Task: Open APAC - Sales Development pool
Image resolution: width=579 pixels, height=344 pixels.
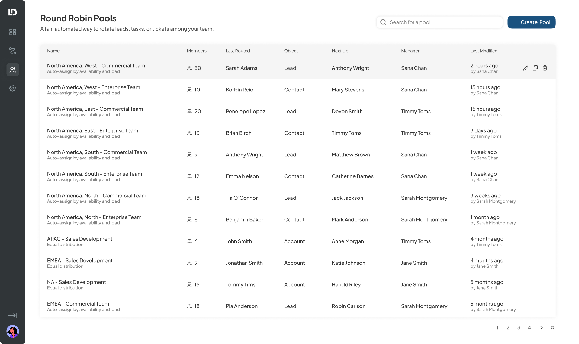Action: coord(79,239)
